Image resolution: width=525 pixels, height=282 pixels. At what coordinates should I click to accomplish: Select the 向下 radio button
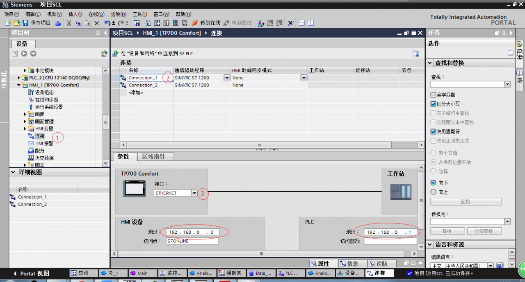tap(433, 183)
